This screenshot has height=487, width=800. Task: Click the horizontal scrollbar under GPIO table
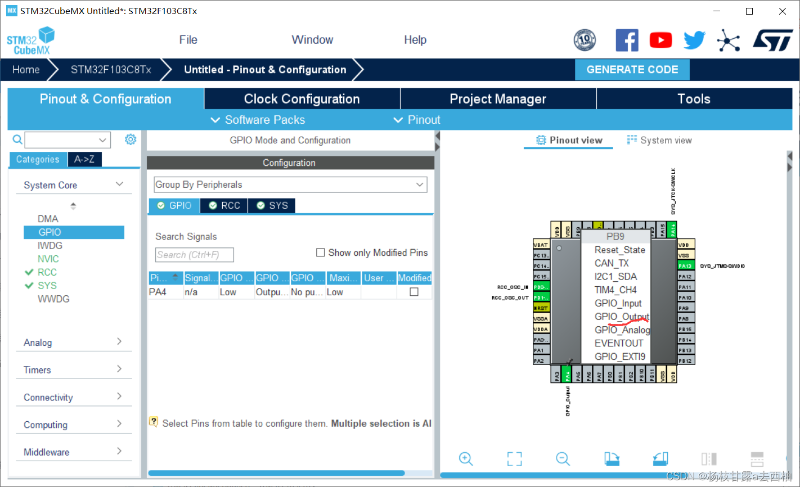click(276, 473)
